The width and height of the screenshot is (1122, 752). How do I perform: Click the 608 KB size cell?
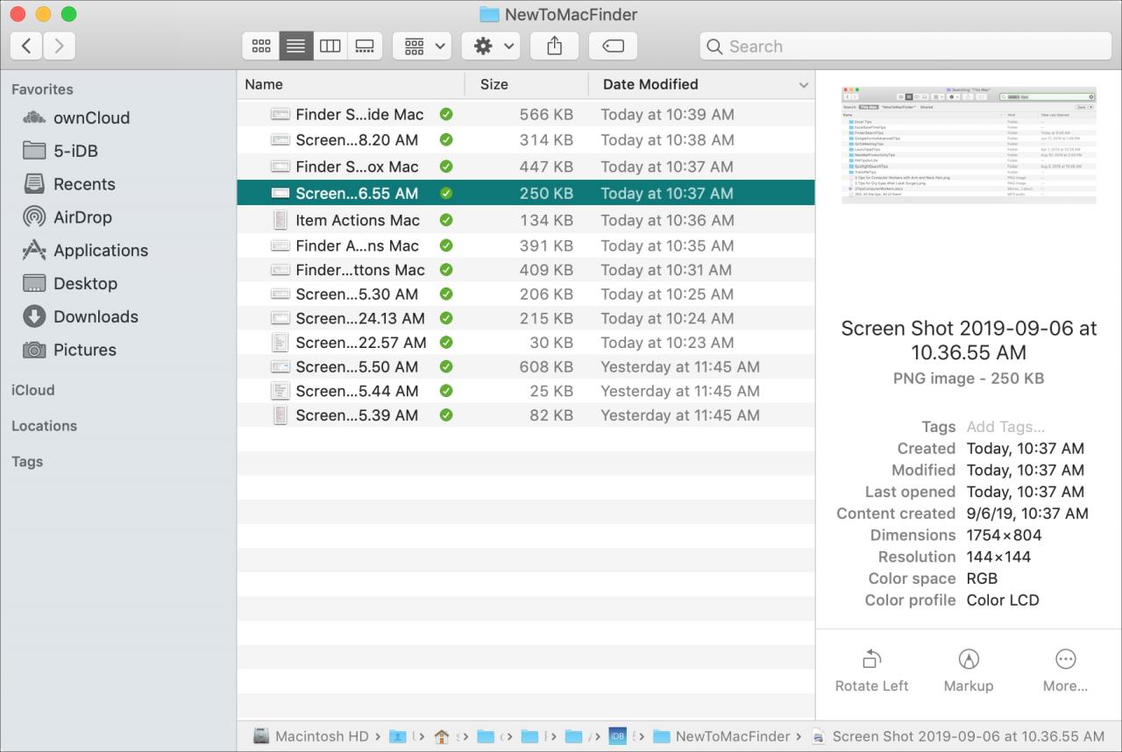546,366
